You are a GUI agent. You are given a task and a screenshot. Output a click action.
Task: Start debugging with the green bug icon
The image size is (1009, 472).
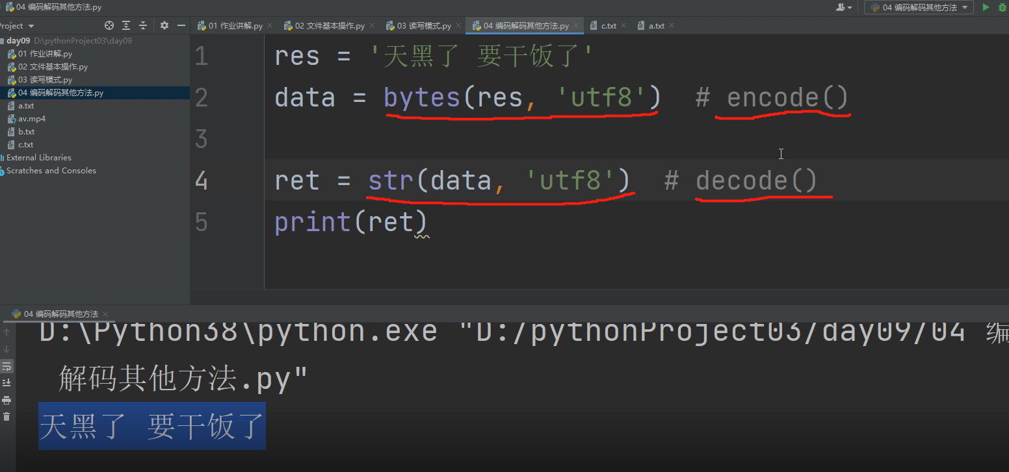[1002, 8]
